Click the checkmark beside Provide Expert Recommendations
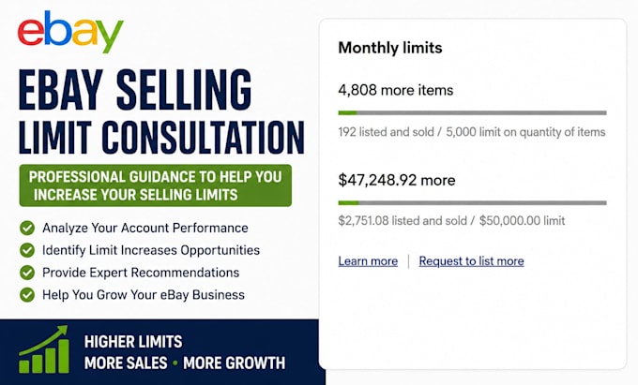 point(27,273)
